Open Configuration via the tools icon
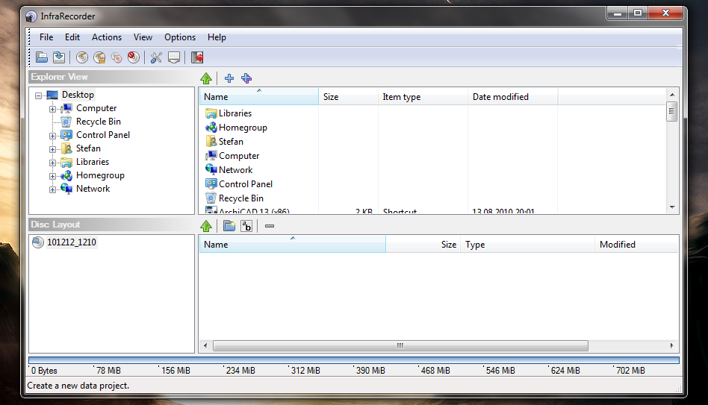This screenshot has width=708, height=405. coord(156,57)
